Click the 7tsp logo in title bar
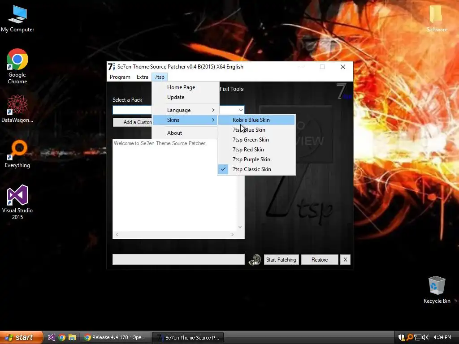The height and width of the screenshot is (344, 459). tap(111, 67)
